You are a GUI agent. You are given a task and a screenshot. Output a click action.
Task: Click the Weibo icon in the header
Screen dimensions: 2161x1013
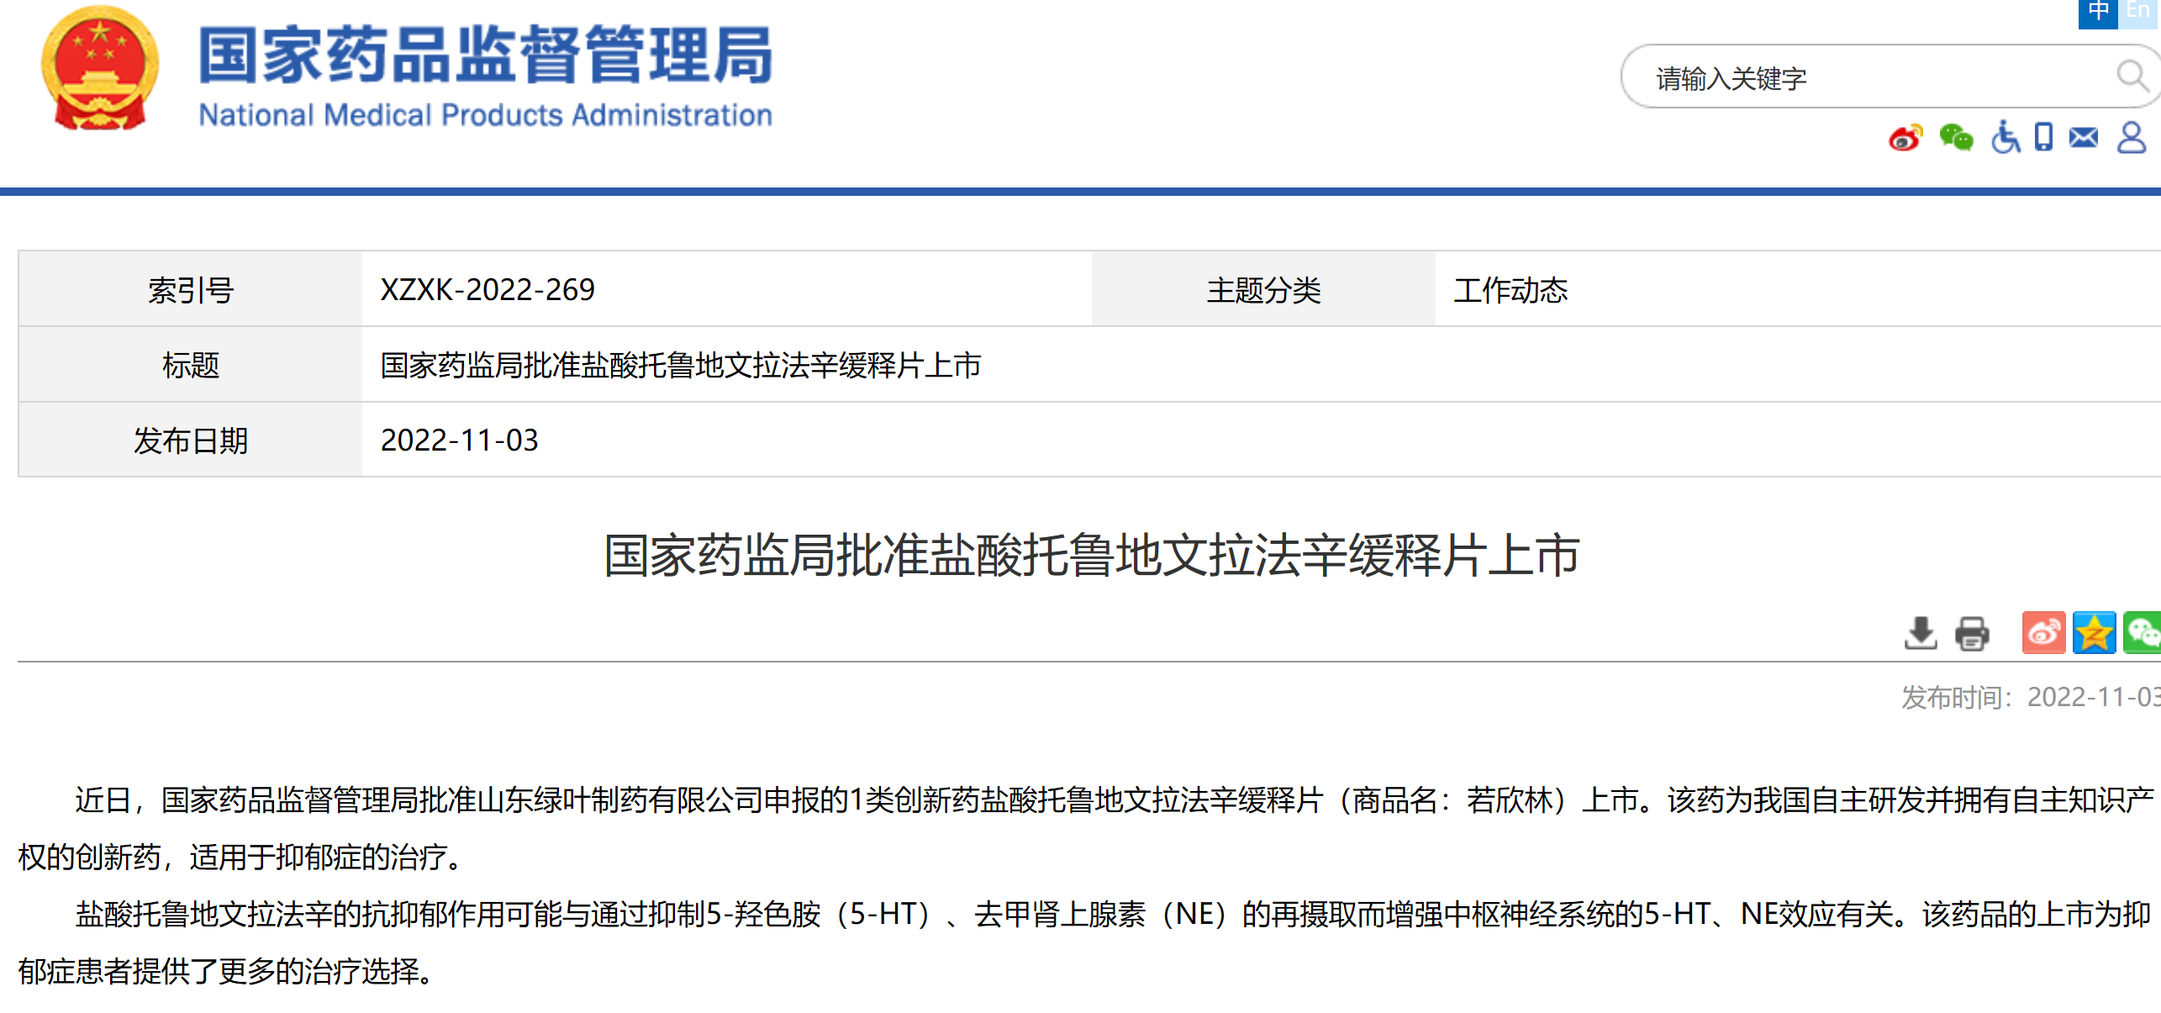(x=1905, y=138)
